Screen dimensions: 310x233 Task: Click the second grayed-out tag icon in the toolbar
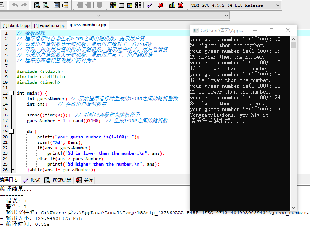coord(88,5)
